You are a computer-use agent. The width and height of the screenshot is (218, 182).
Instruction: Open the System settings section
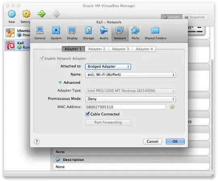pos(56,33)
